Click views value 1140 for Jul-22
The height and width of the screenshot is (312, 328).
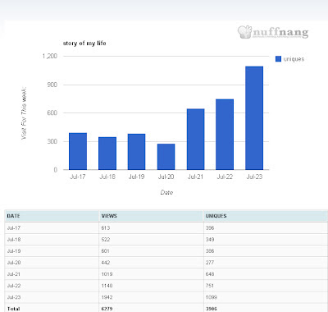tap(107, 286)
